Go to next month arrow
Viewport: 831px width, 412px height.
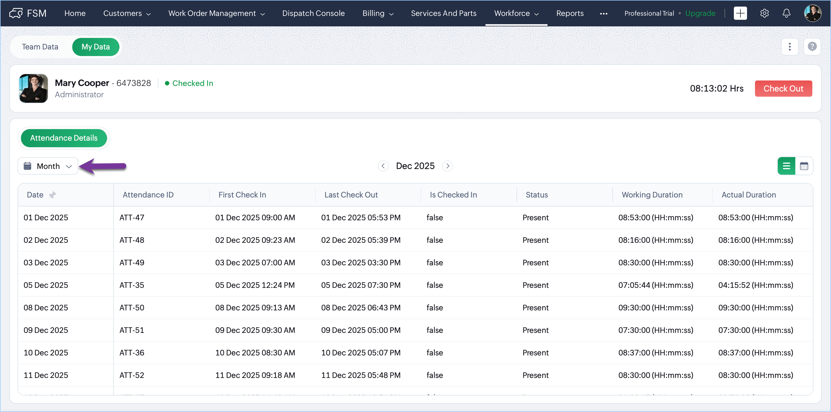click(447, 166)
